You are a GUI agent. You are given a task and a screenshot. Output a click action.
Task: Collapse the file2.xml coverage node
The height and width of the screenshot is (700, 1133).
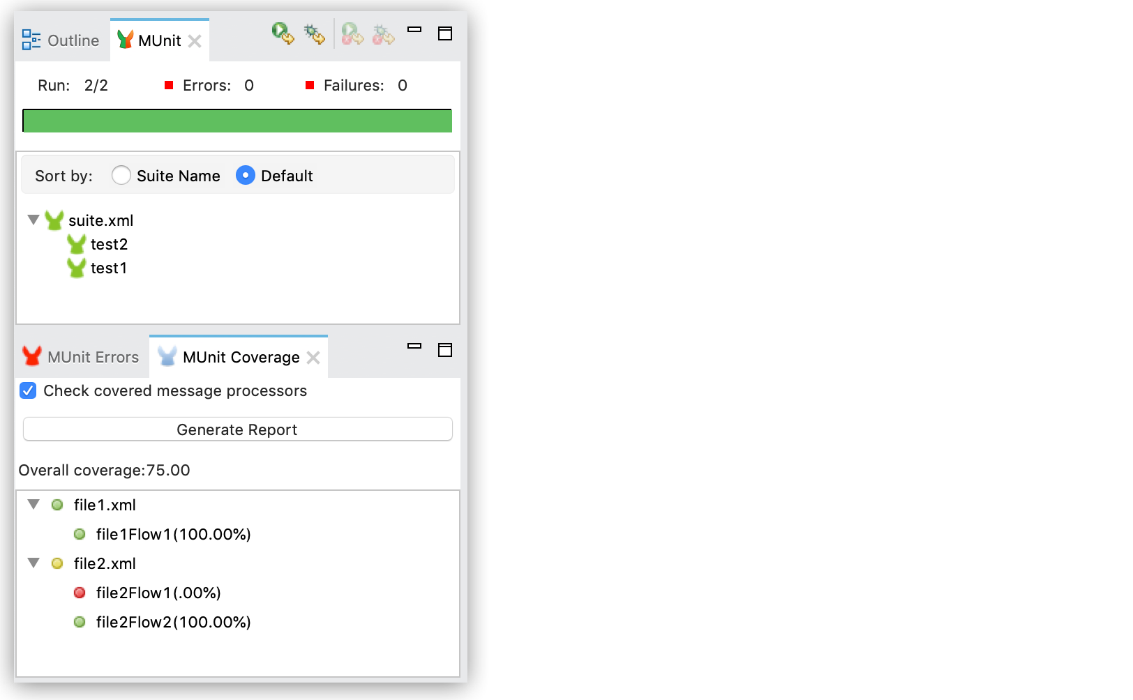tap(33, 563)
